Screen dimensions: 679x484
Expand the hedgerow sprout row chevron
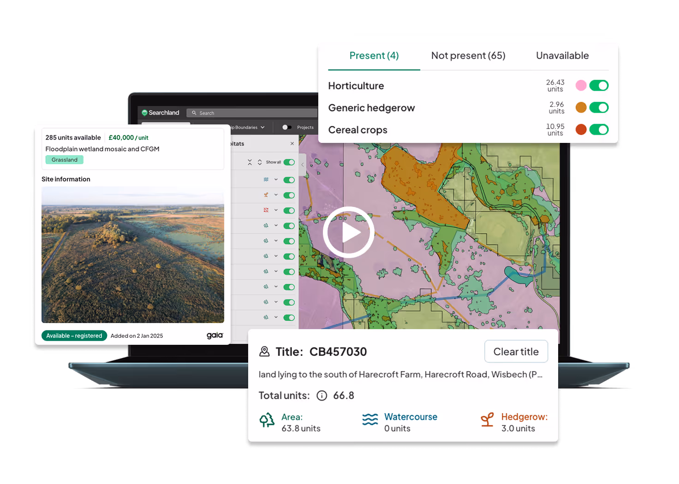click(x=276, y=195)
